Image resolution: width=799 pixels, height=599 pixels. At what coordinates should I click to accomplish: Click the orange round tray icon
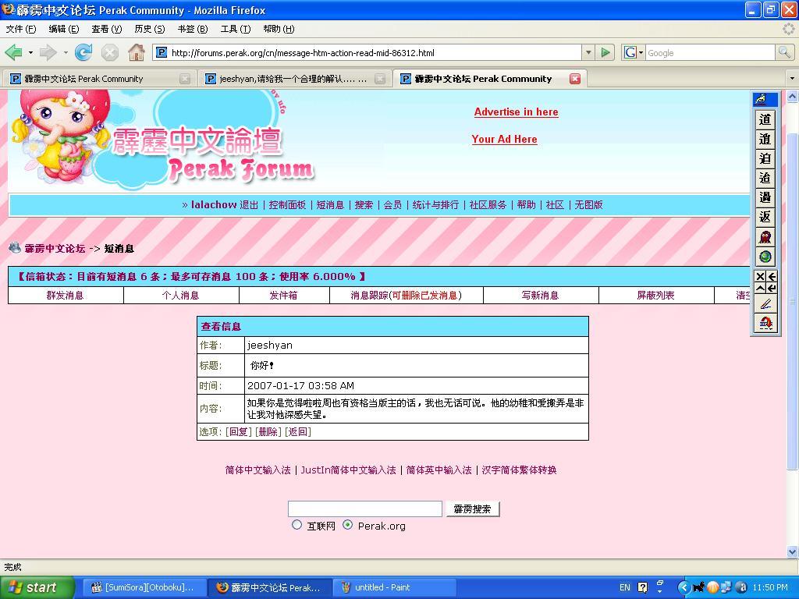[713, 587]
